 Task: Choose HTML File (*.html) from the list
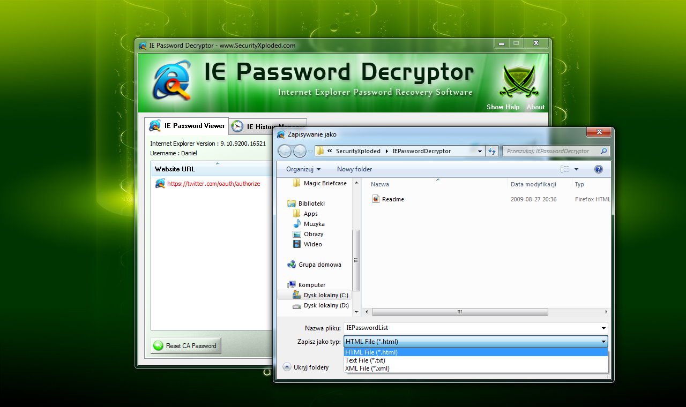[475, 352]
